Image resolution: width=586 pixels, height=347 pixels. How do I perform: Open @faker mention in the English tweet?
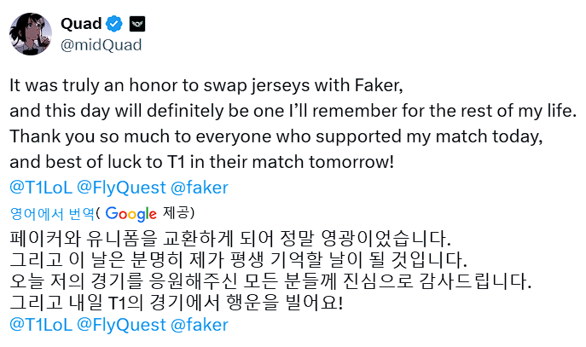point(199,188)
